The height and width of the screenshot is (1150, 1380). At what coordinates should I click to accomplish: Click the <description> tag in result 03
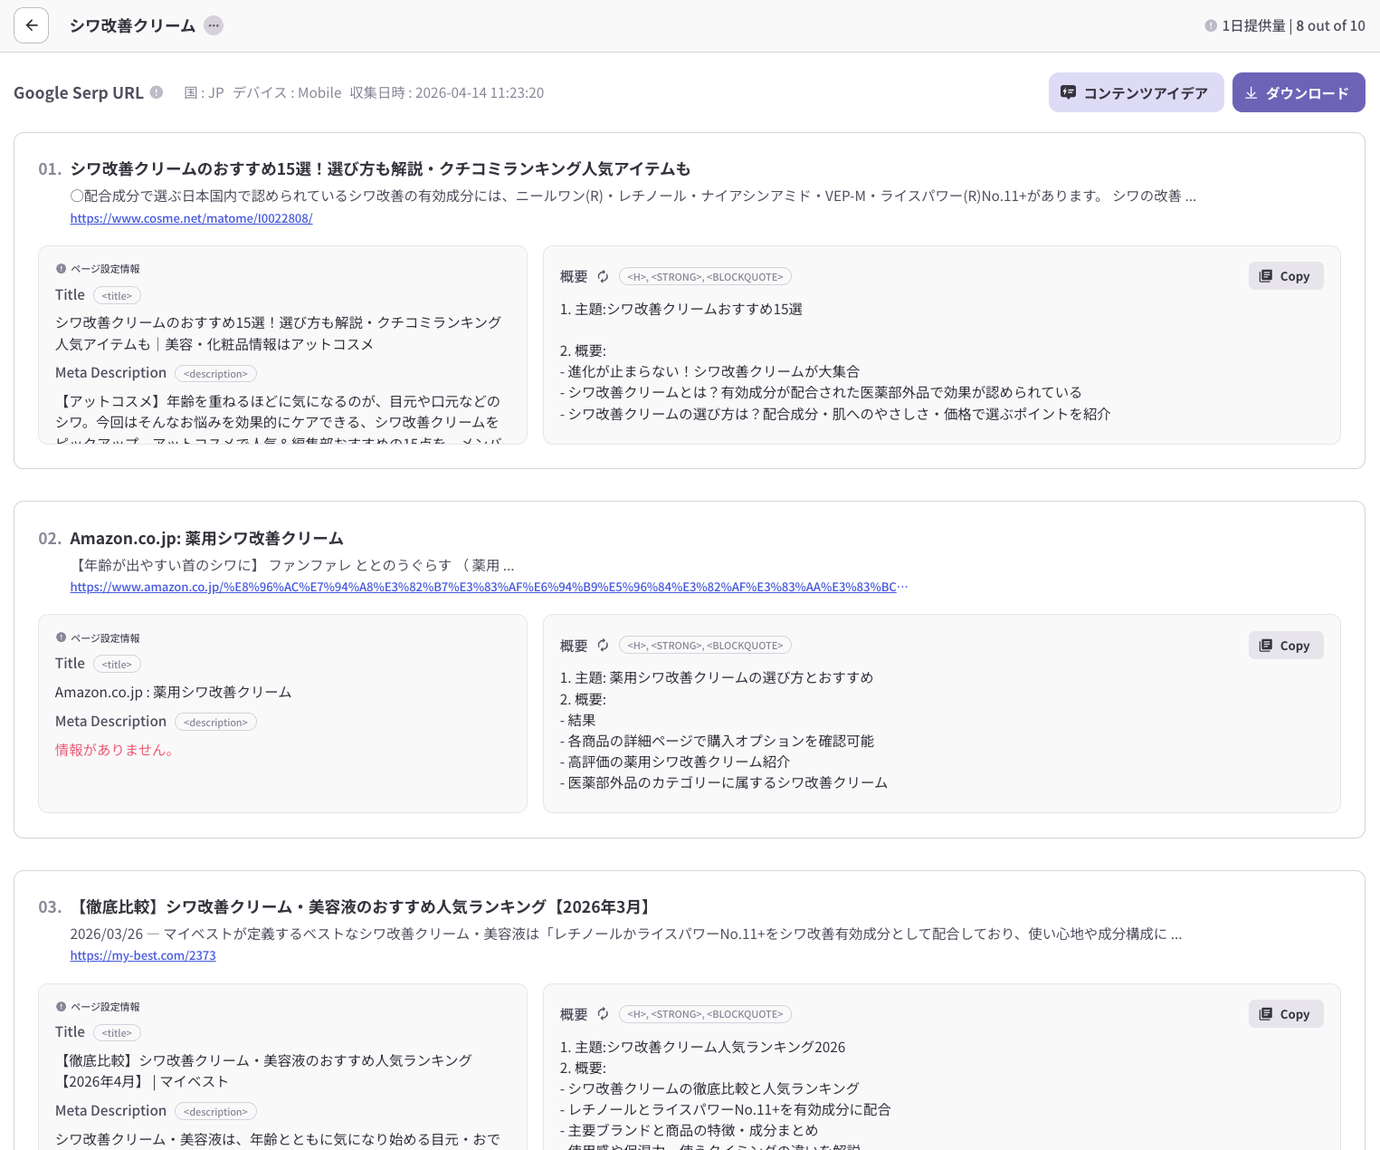tap(215, 1111)
